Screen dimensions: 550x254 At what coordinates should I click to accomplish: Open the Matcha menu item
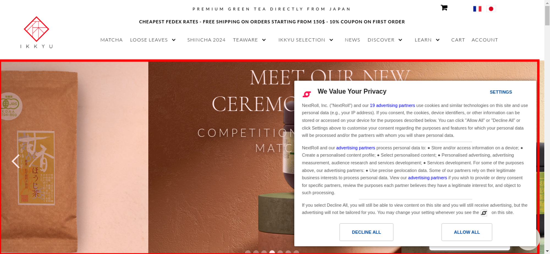point(111,40)
